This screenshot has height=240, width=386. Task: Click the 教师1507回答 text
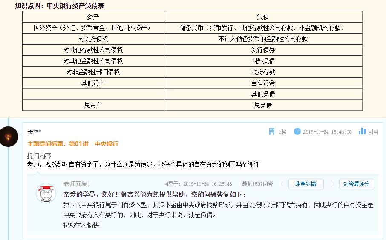[257, 184]
